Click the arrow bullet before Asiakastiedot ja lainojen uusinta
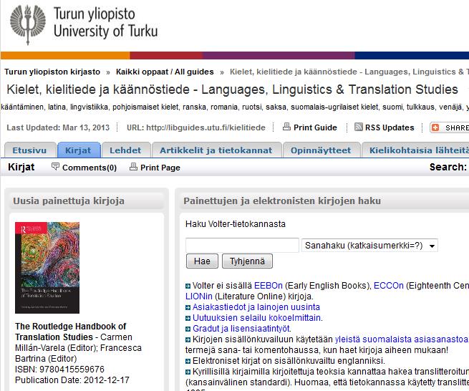 [188, 307]
